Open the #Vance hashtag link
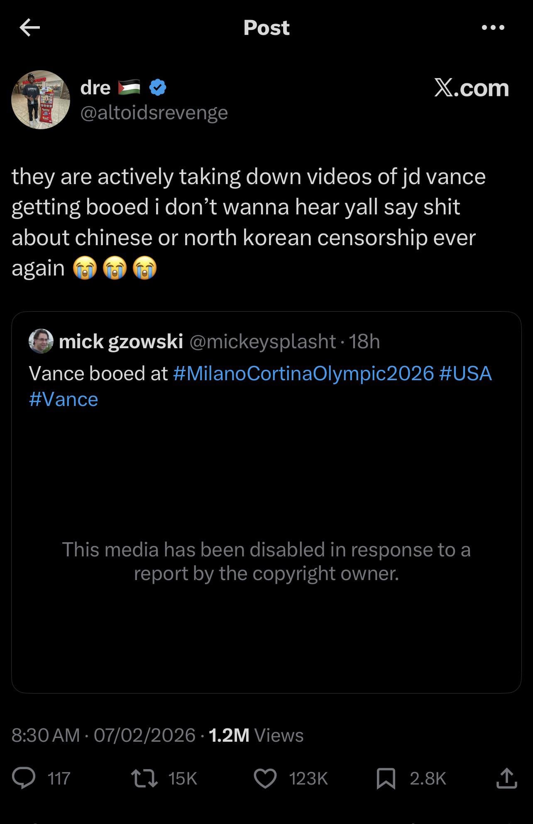Screen dimensions: 533x824 (x=64, y=399)
